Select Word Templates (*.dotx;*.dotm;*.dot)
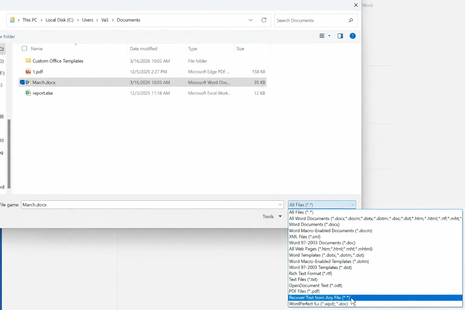 click(x=375, y=255)
